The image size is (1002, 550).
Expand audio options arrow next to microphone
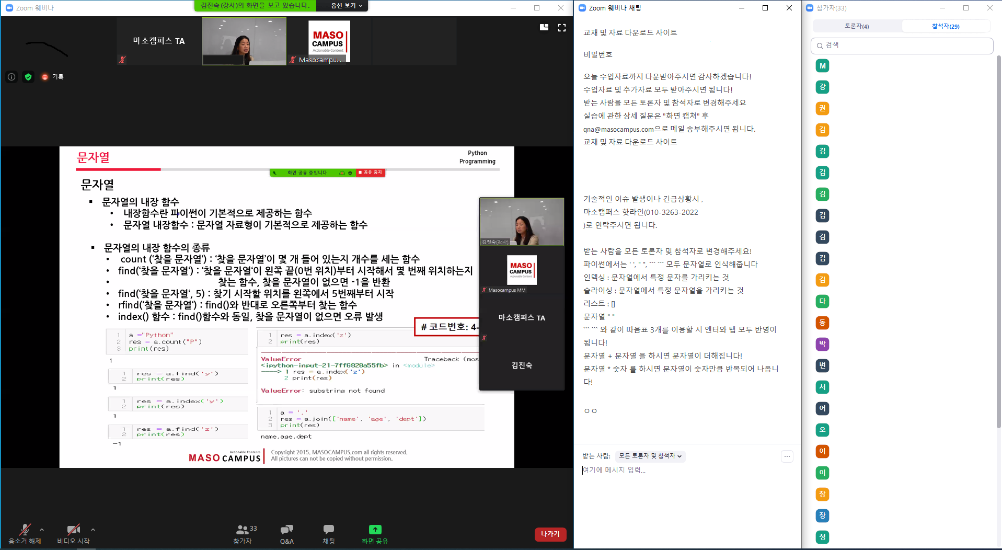42,530
